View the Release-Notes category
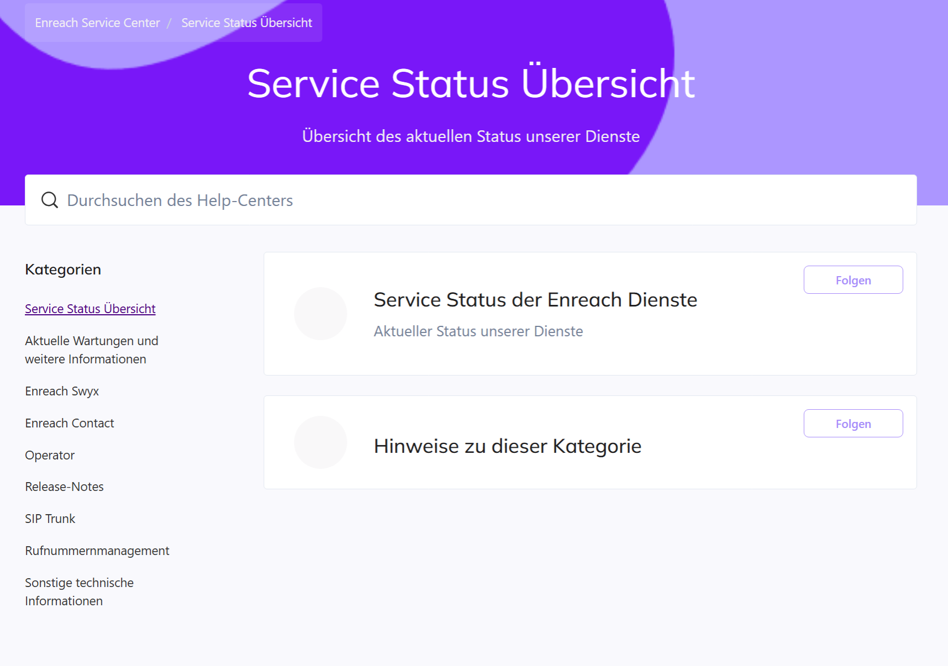Viewport: 948px width, 666px height. coord(64,487)
